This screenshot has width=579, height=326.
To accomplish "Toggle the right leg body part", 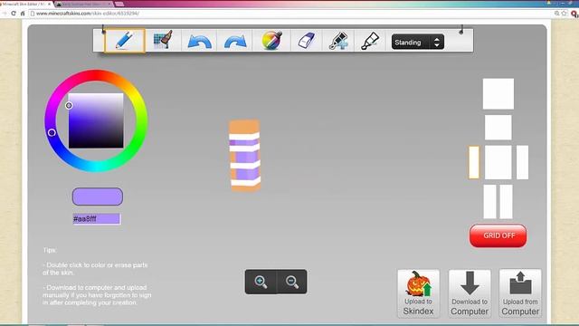I will point(507,202).
